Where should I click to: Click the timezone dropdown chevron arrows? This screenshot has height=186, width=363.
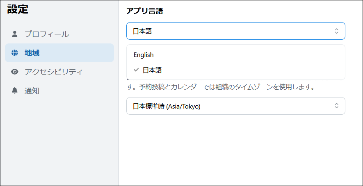click(337, 106)
